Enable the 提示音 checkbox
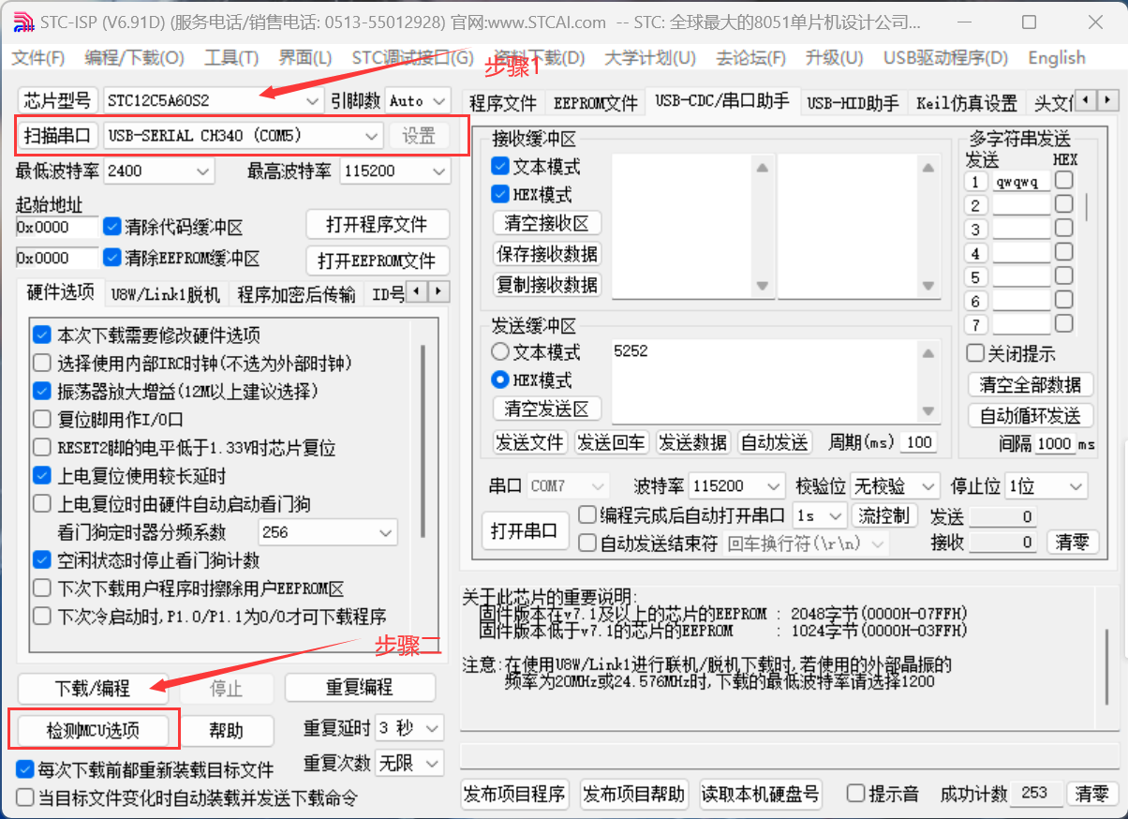The width and height of the screenshot is (1128, 819). click(x=855, y=794)
